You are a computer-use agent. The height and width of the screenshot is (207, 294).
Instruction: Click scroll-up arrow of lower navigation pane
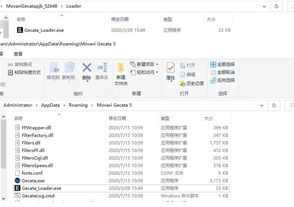pyautogui.click(x=3, y=117)
